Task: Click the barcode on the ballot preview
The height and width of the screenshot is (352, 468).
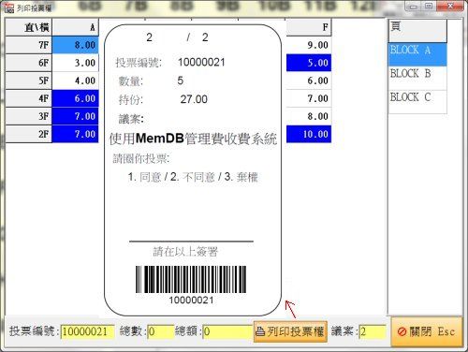Action: click(x=191, y=279)
